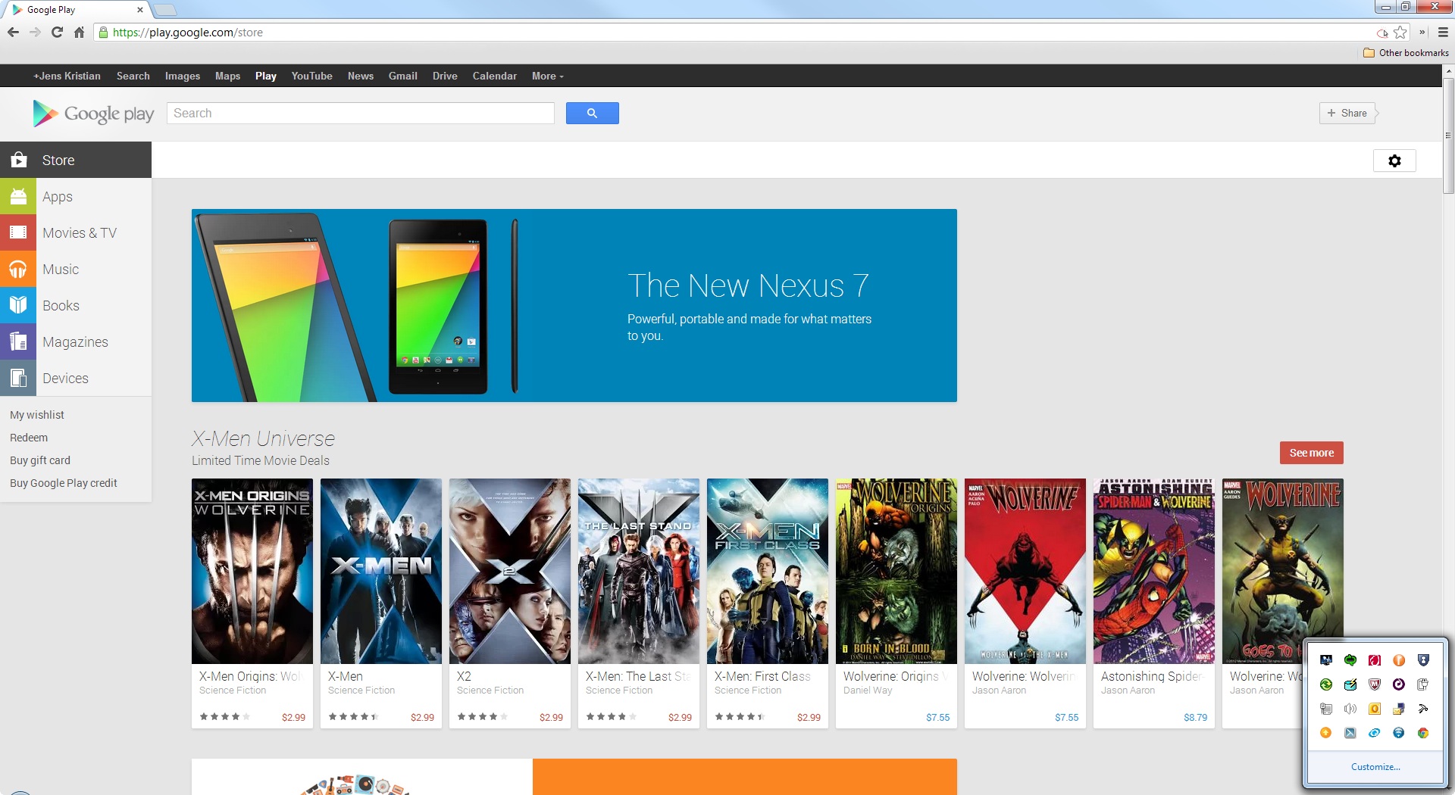1455x795 pixels.
Task: Expand the More dropdown in Google bar
Action: coord(547,76)
